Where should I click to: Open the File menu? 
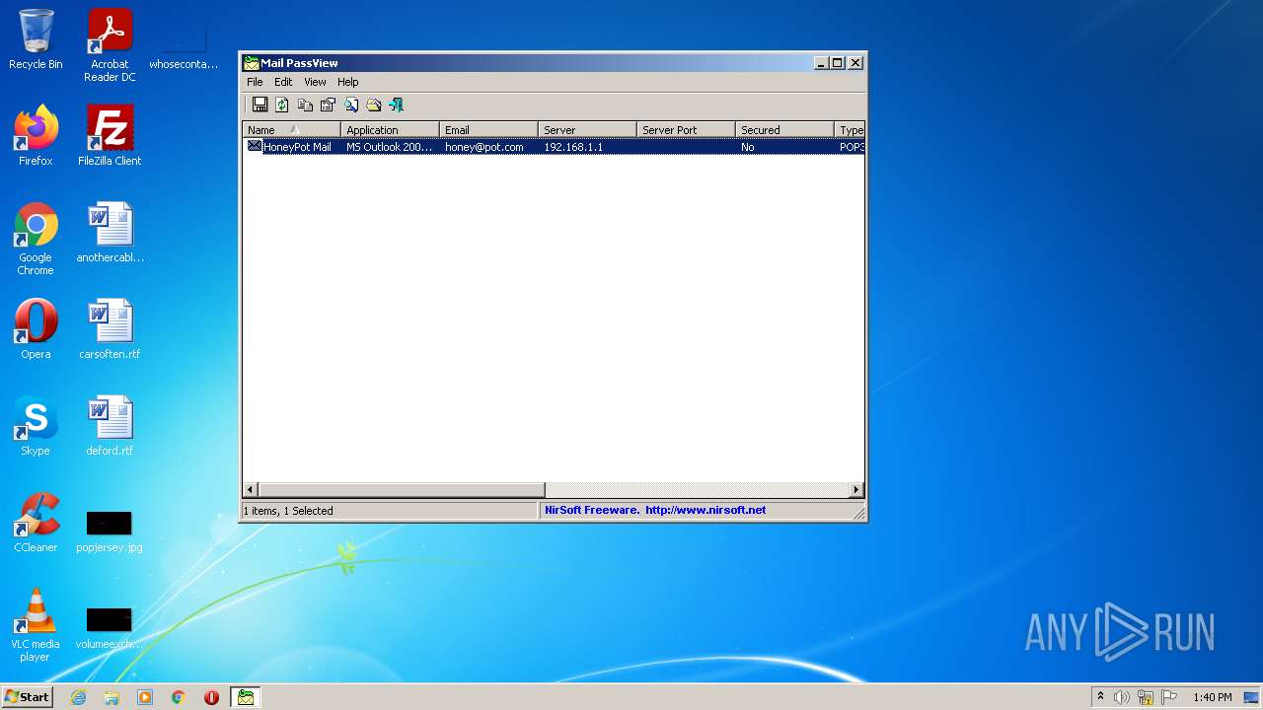click(x=255, y=82)
